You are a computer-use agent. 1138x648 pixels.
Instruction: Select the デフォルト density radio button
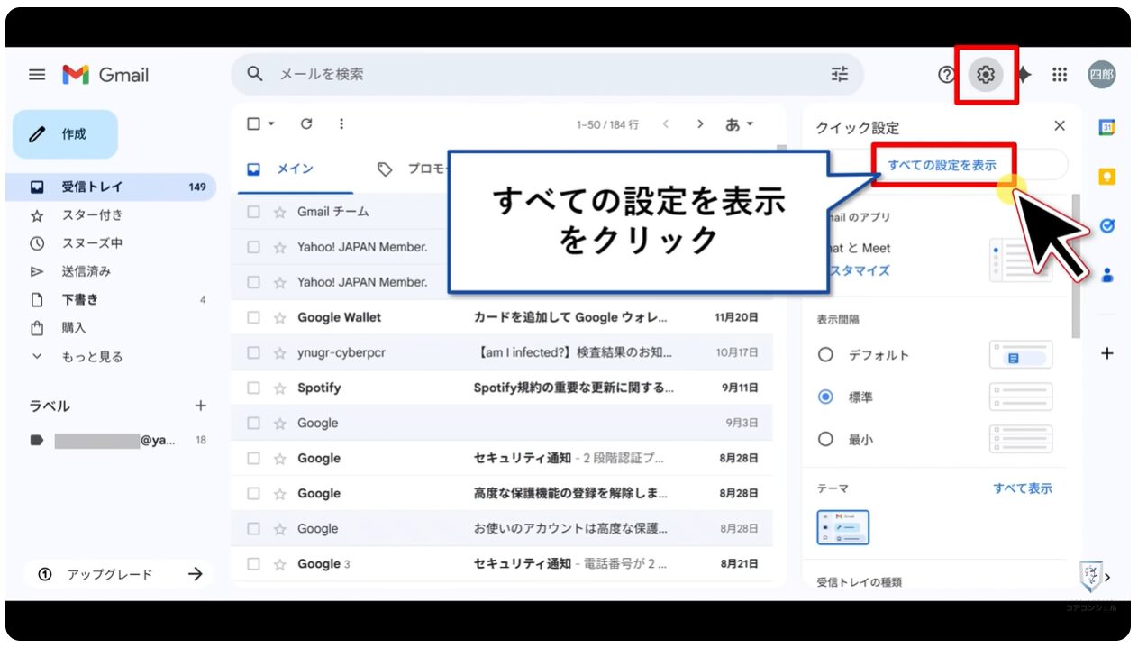pos(825,355)
